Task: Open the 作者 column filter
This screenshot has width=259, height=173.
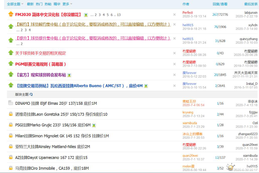Action: click(186, 4)
